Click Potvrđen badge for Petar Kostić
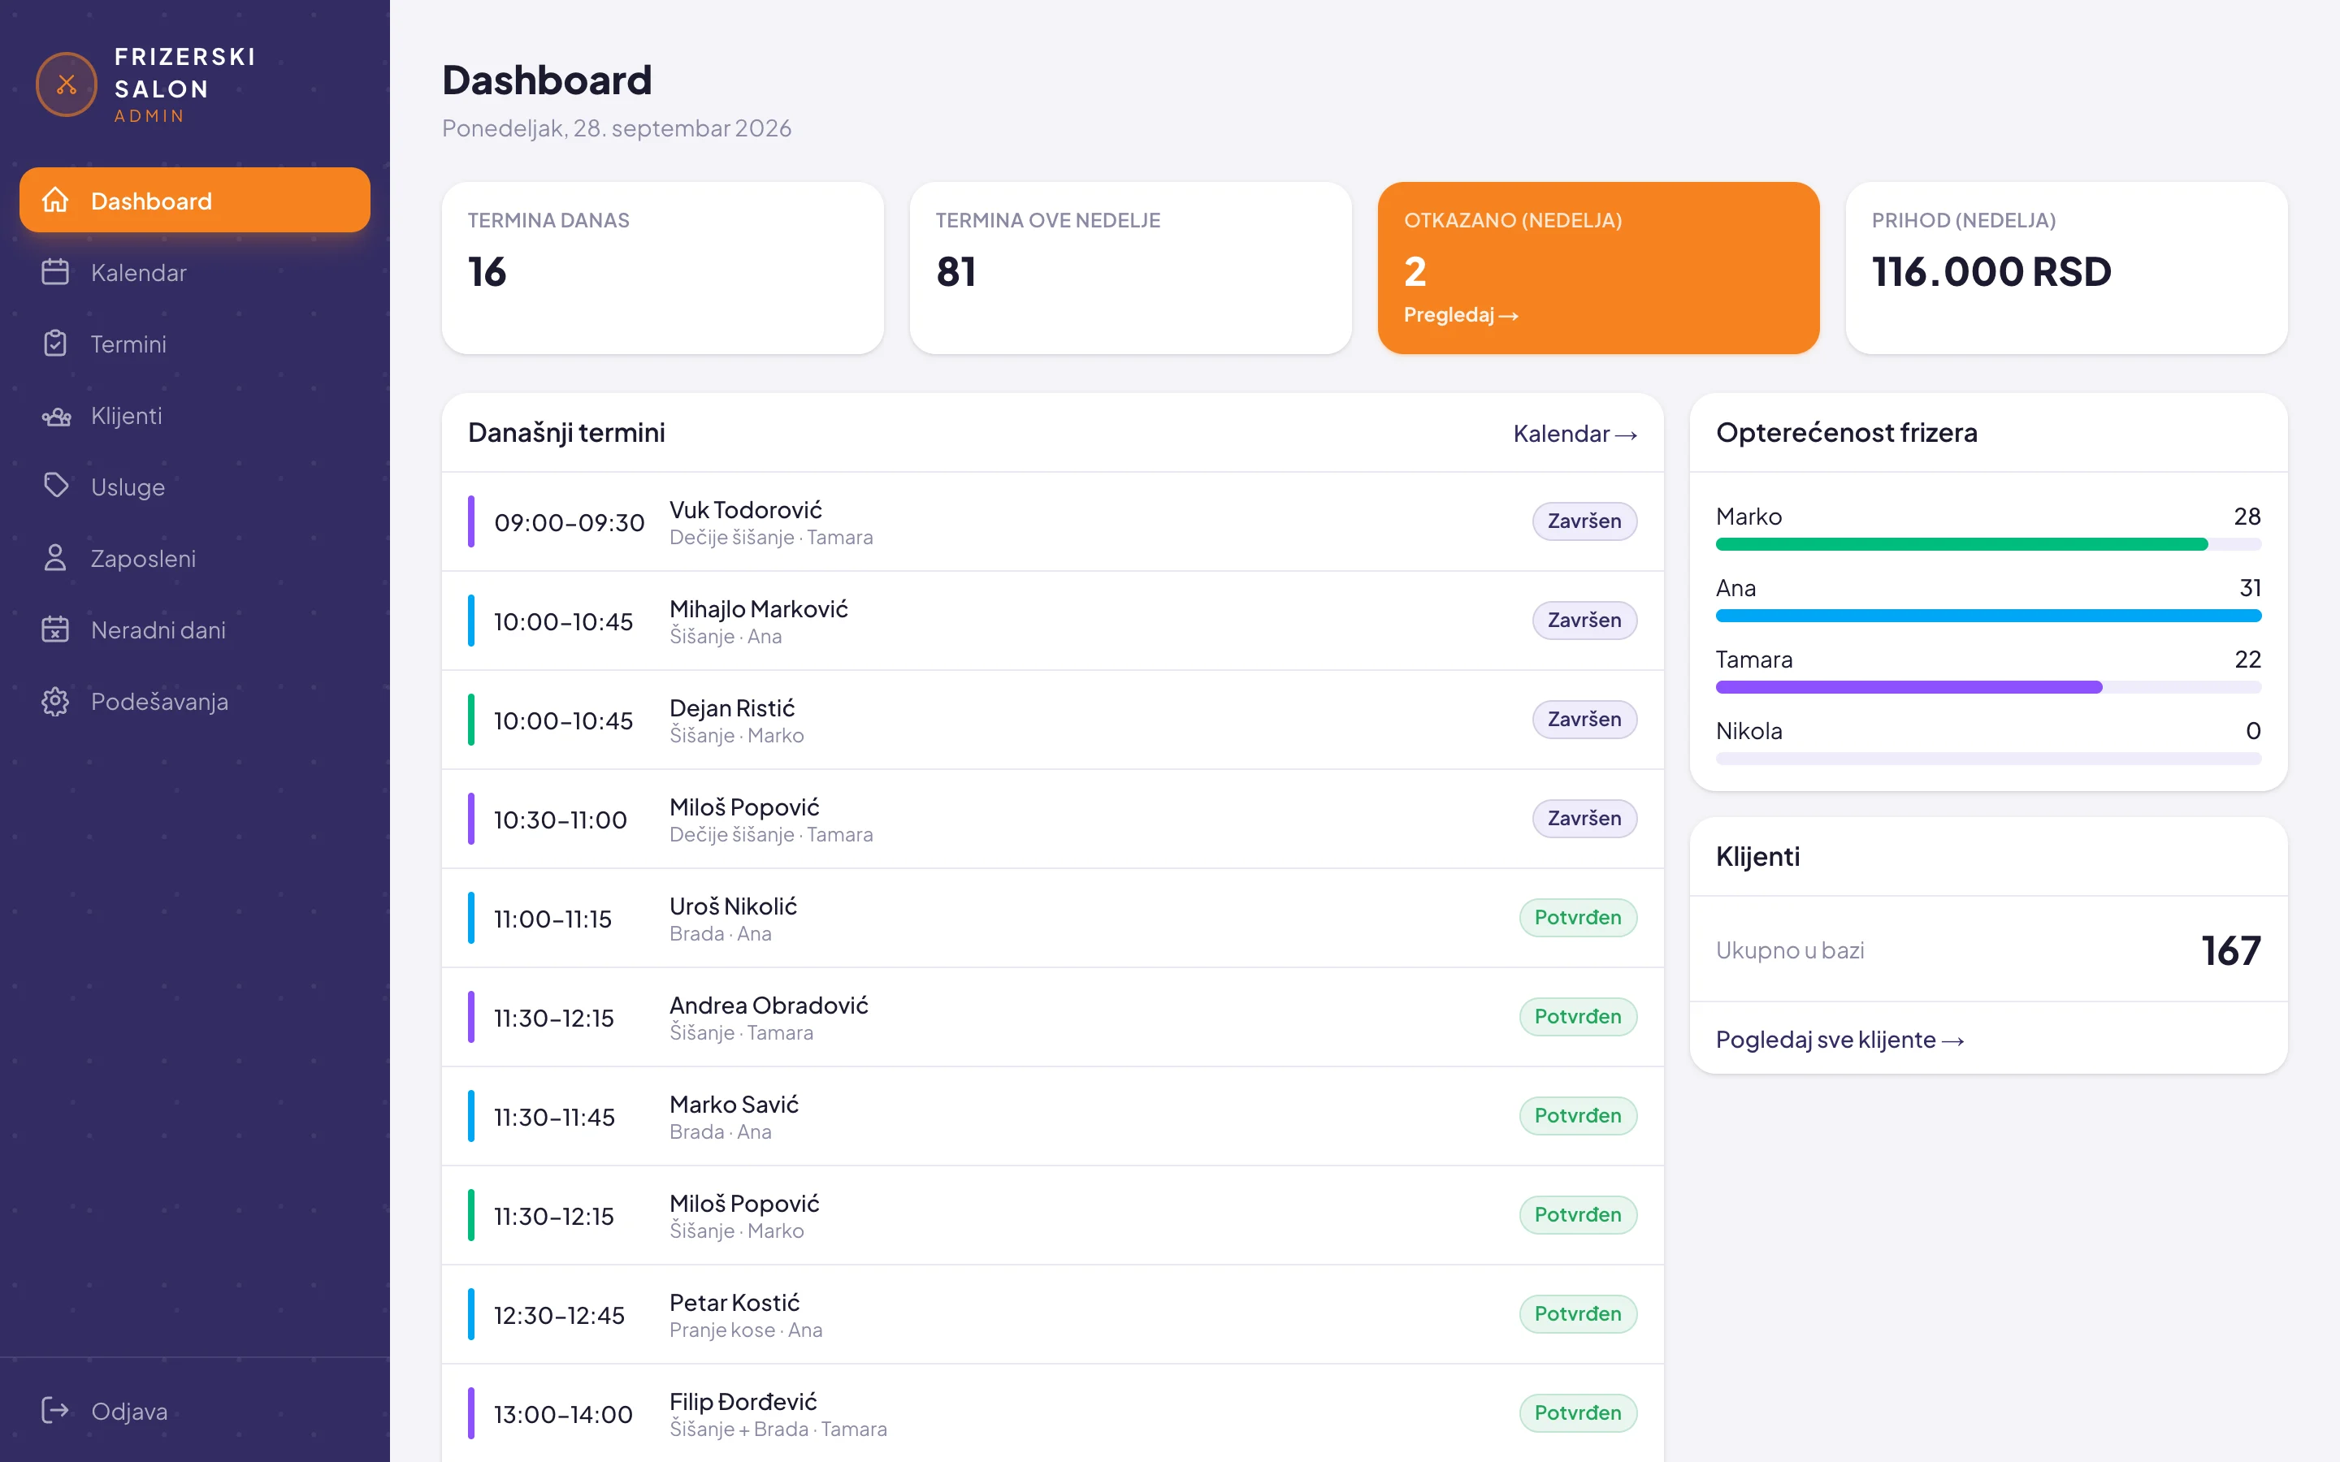The width and height of the screenshot is (2340, 1462). pos(1578,1314)
